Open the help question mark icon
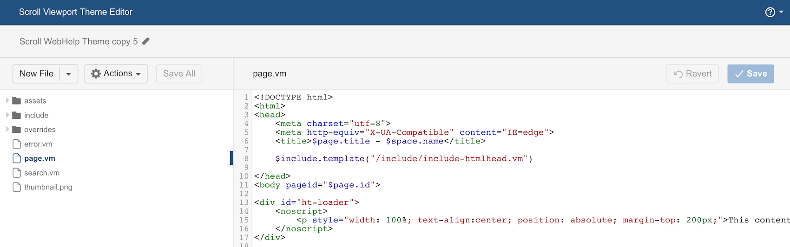The height and width of the screenshot is (247, 790). [x=770, y=12]
